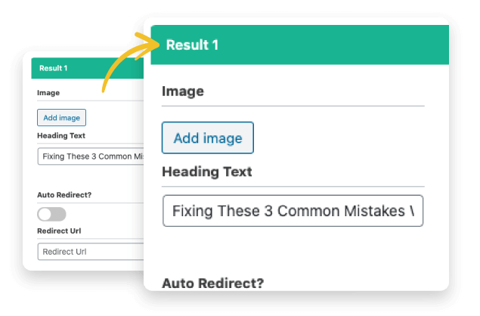Click the Redirect Url label above the field
This screenshot has height=316, width=480.
(59, 231)
